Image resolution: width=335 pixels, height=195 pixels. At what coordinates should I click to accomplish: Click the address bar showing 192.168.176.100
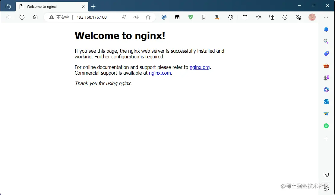point(92,17)
